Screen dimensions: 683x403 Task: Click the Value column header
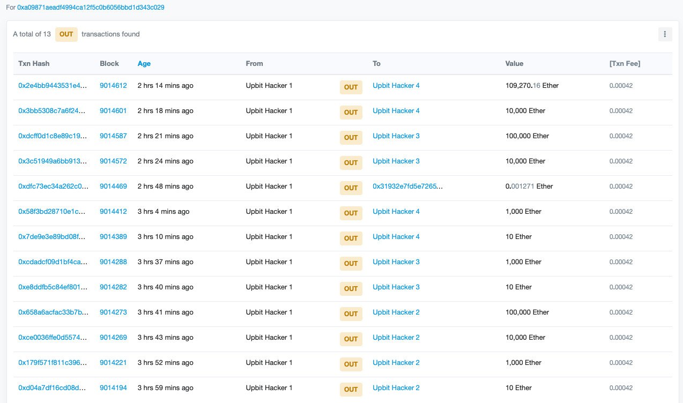[515, 63]
